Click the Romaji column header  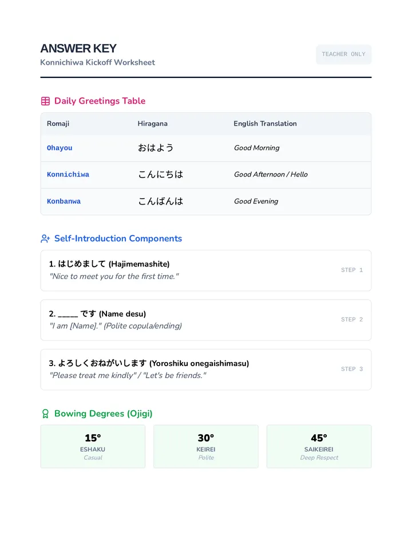pos(58,124)
